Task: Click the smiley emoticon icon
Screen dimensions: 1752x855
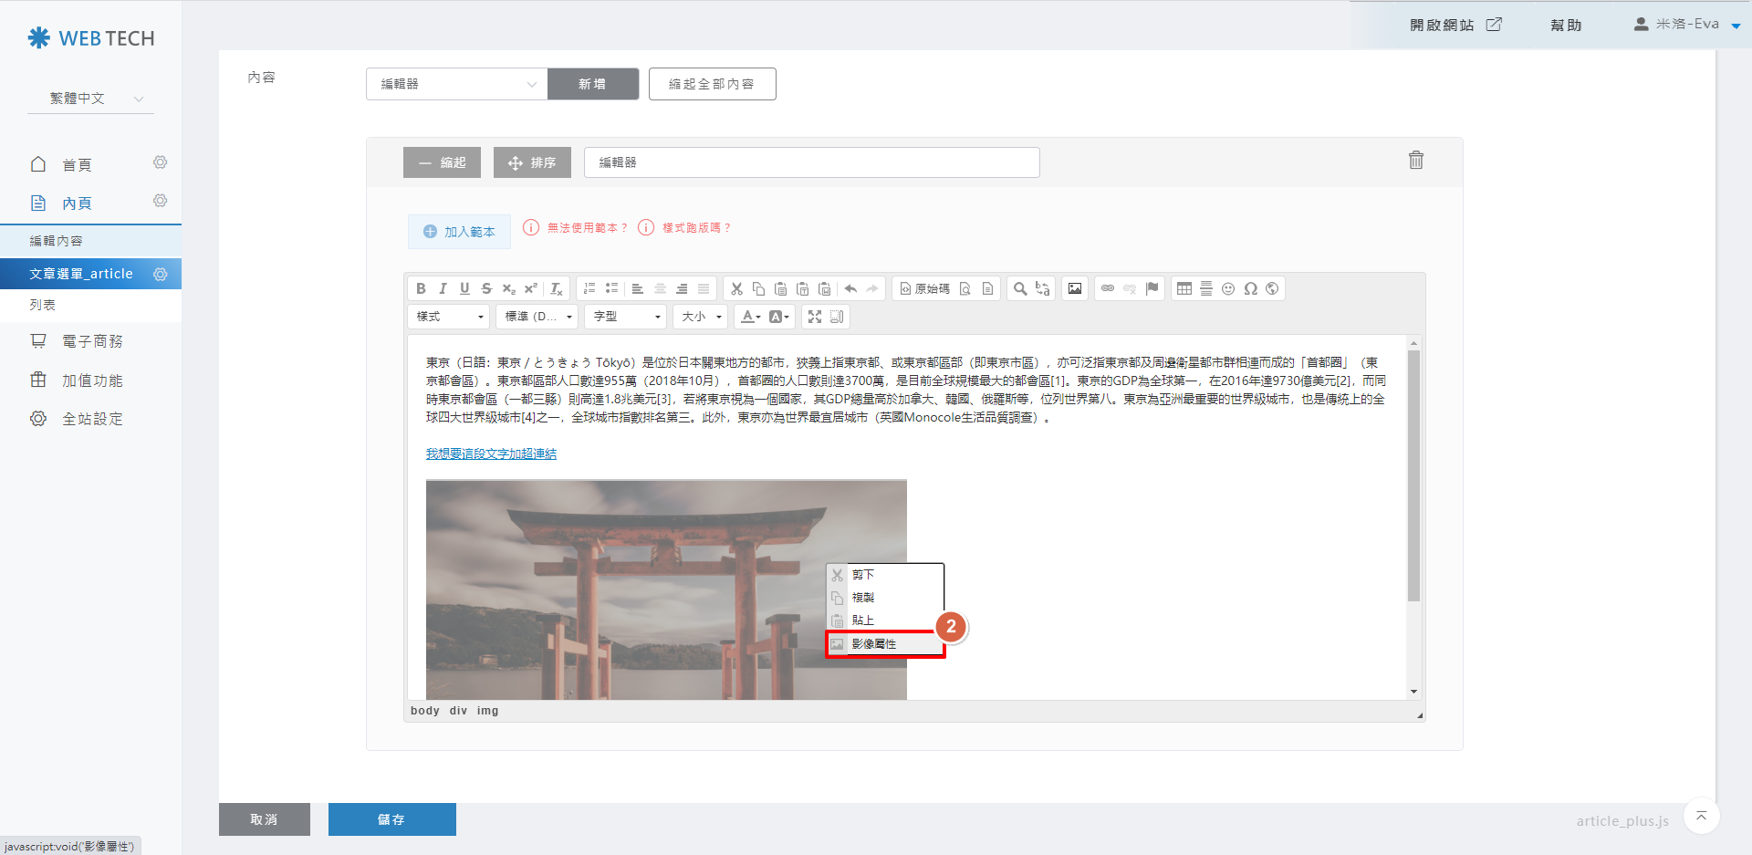Action: [x=1228, y=288]
